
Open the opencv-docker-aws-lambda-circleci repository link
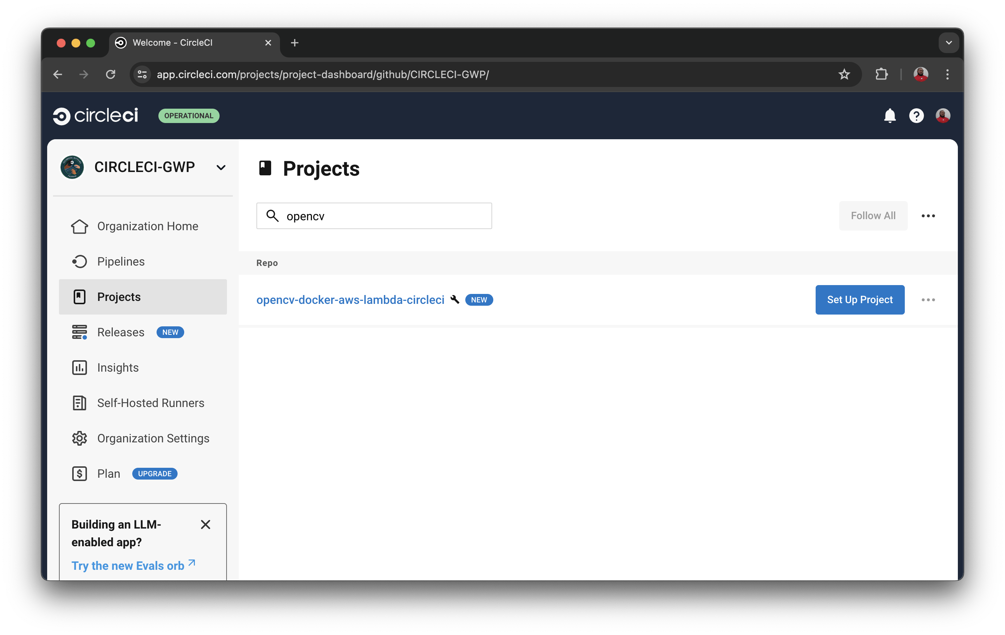[351, 299]
